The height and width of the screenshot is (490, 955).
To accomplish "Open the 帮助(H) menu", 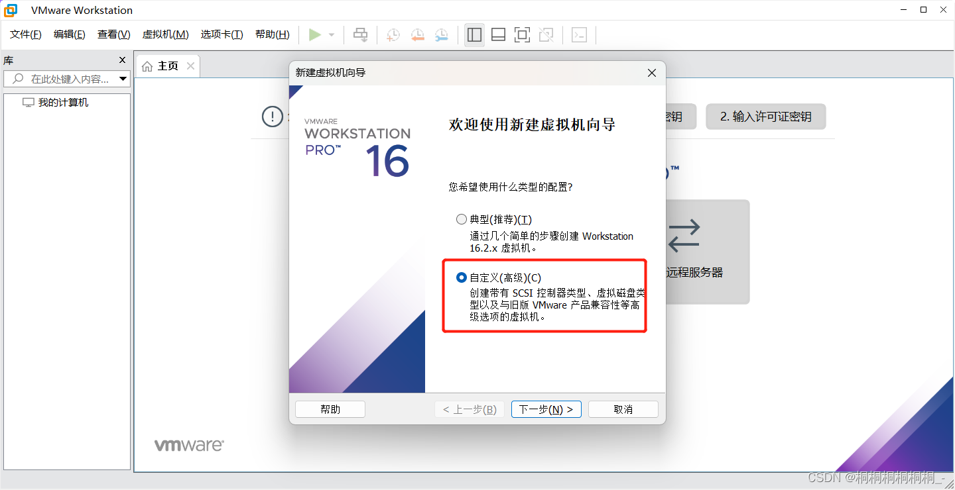I will [273, 34].
